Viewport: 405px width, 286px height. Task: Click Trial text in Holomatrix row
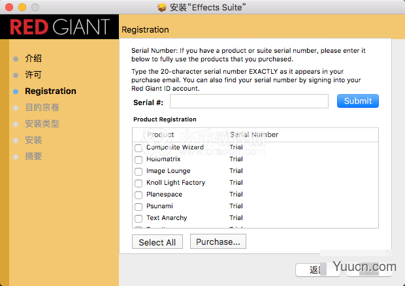236,159
